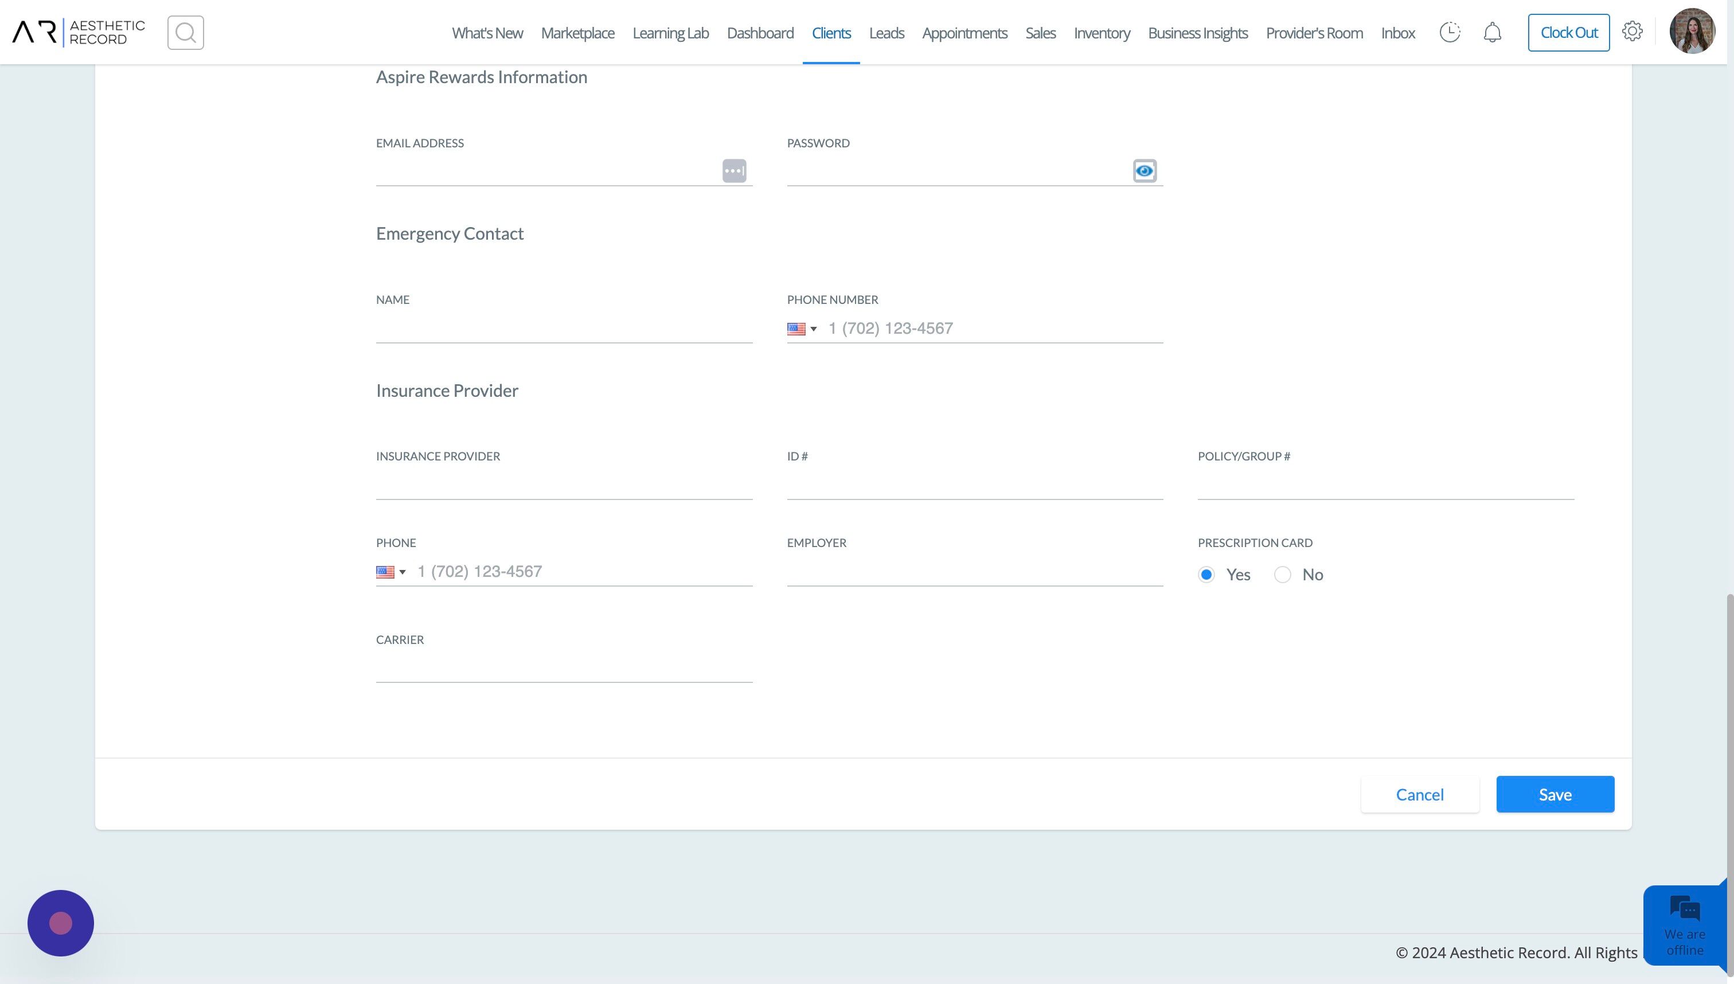Open the settings gear icon
This screenshot has height=984, width=1734.
click(1632, 31)
